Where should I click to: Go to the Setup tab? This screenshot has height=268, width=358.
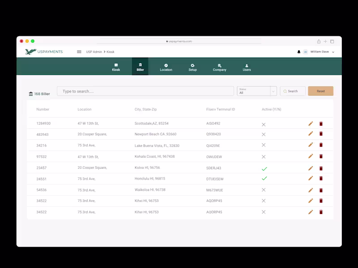point(192,67)
